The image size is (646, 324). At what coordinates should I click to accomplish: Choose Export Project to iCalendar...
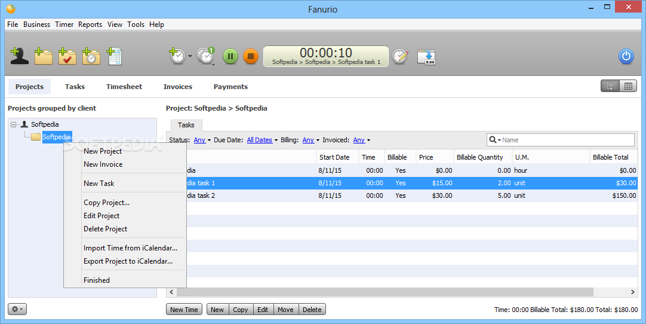pyautogui.click(x=125, y=261)
